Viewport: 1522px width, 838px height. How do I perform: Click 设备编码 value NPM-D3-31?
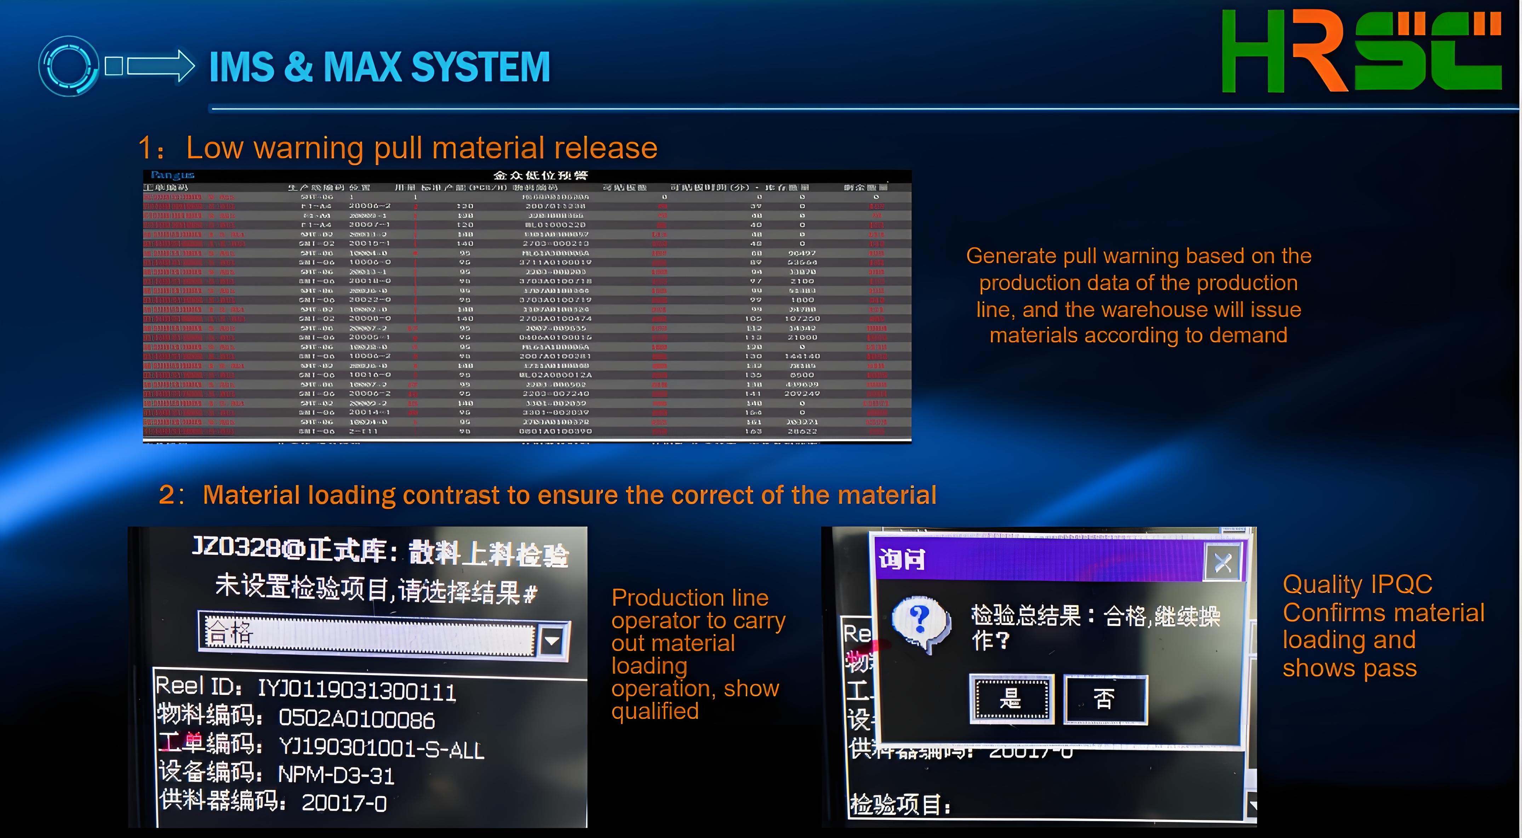[336, 775]
